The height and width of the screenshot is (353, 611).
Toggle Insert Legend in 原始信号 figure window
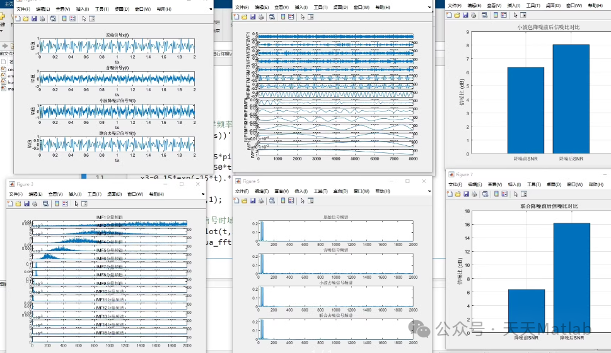tap(73, 19)
